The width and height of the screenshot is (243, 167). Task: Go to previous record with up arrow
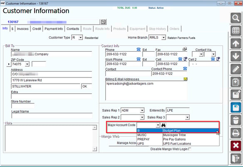click(236, 44)
